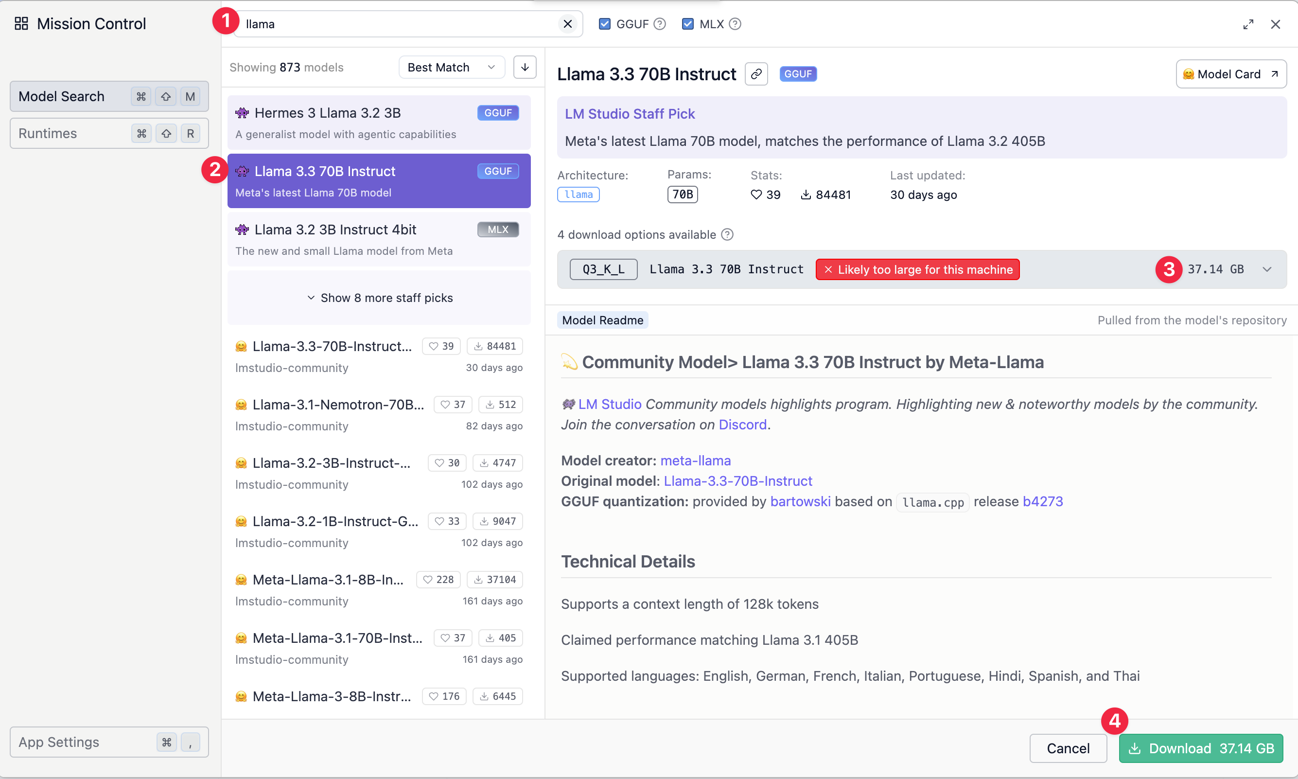Click the llama search input field
This screenshot has width=1298, height=779.
399,24
